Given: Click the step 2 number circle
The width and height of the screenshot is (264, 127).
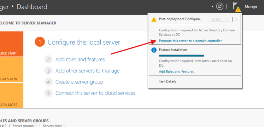Looking at the screenshot, I should point(49,60).
